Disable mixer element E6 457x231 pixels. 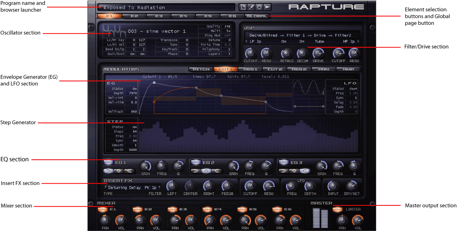point(277,209)
